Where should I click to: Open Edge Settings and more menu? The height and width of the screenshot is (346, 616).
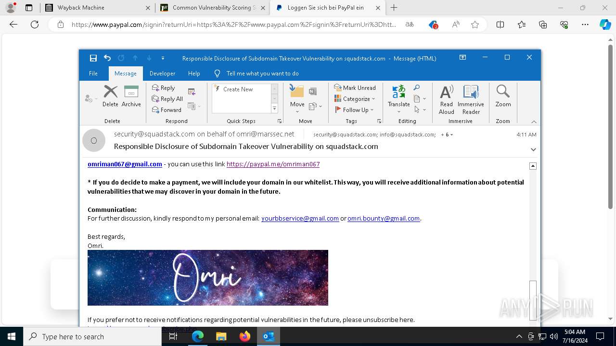pyautogui.click(x=585, y=25)
